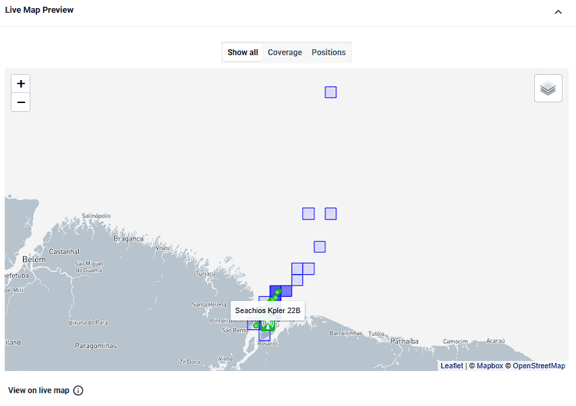This screenshot has height=406, width=576.
Task: Zoom out on the map
Action: point(20,102)
